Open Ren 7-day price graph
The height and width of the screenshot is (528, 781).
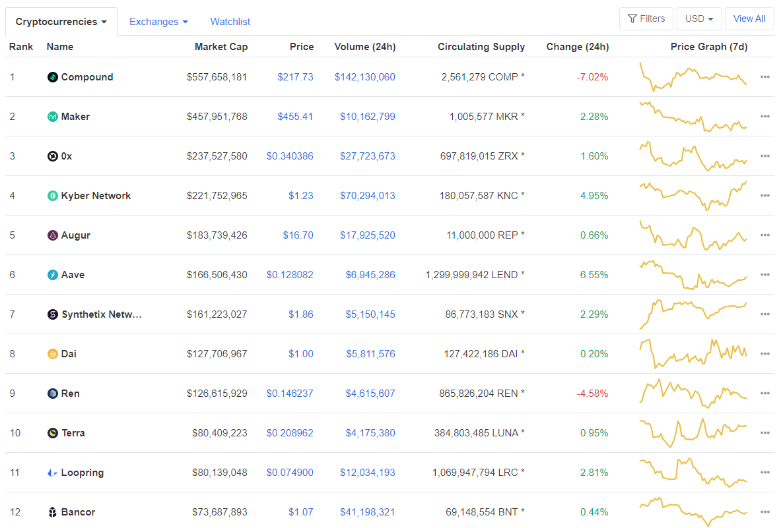(693, 394)
